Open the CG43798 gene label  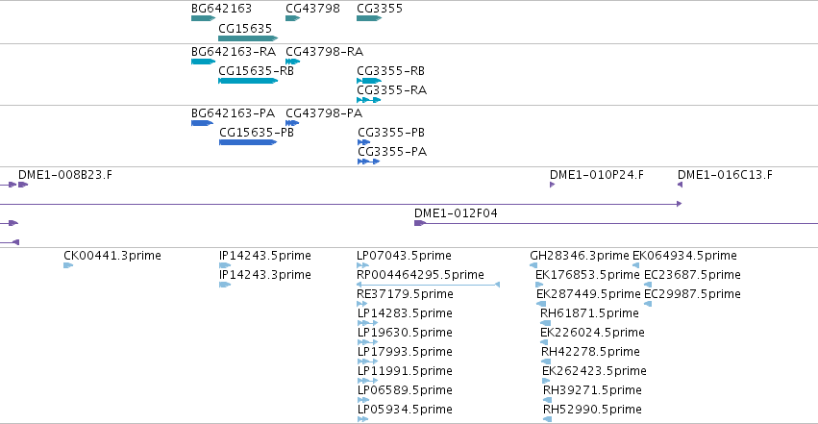(312, 9)
